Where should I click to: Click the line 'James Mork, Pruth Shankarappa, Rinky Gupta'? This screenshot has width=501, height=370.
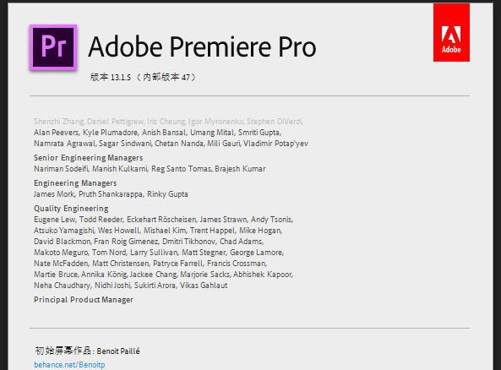111,194
